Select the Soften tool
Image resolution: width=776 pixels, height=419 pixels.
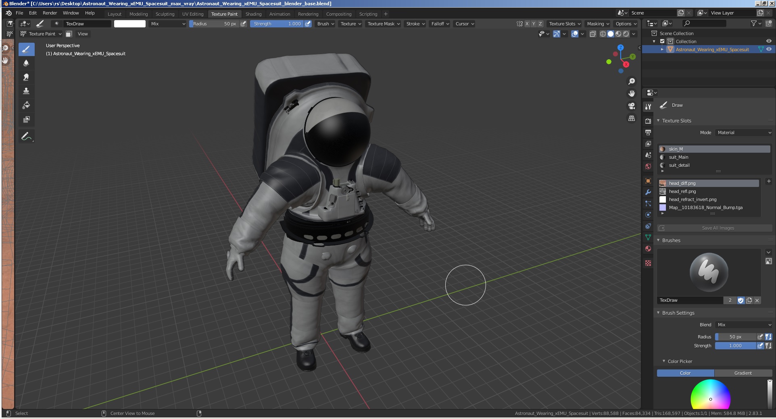[26, 63]
